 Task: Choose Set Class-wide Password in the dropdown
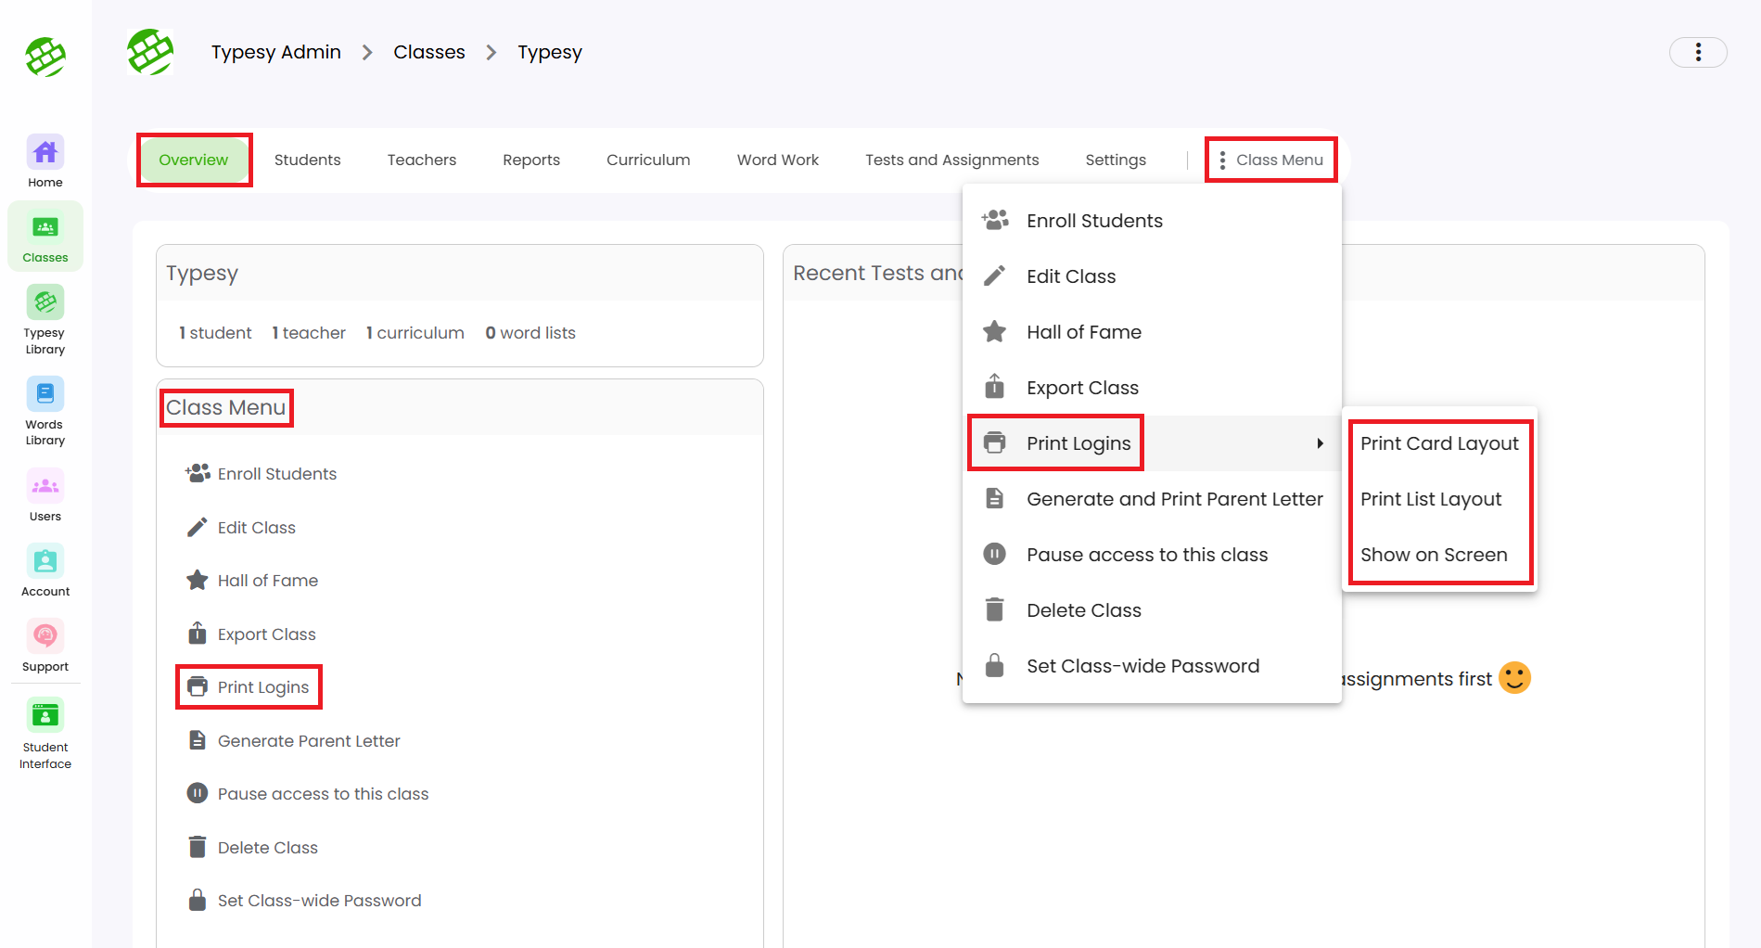click(x=1142, y=666)
